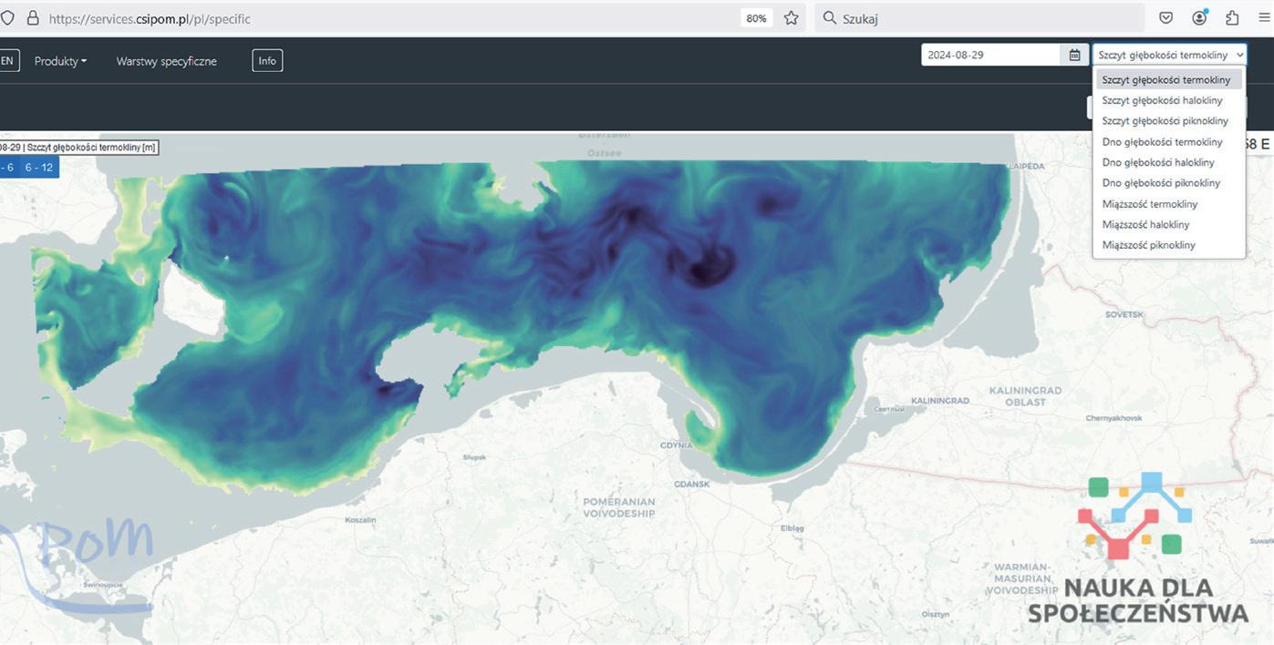
Task: Open the calendar date picker icon
Action: 1075,55
